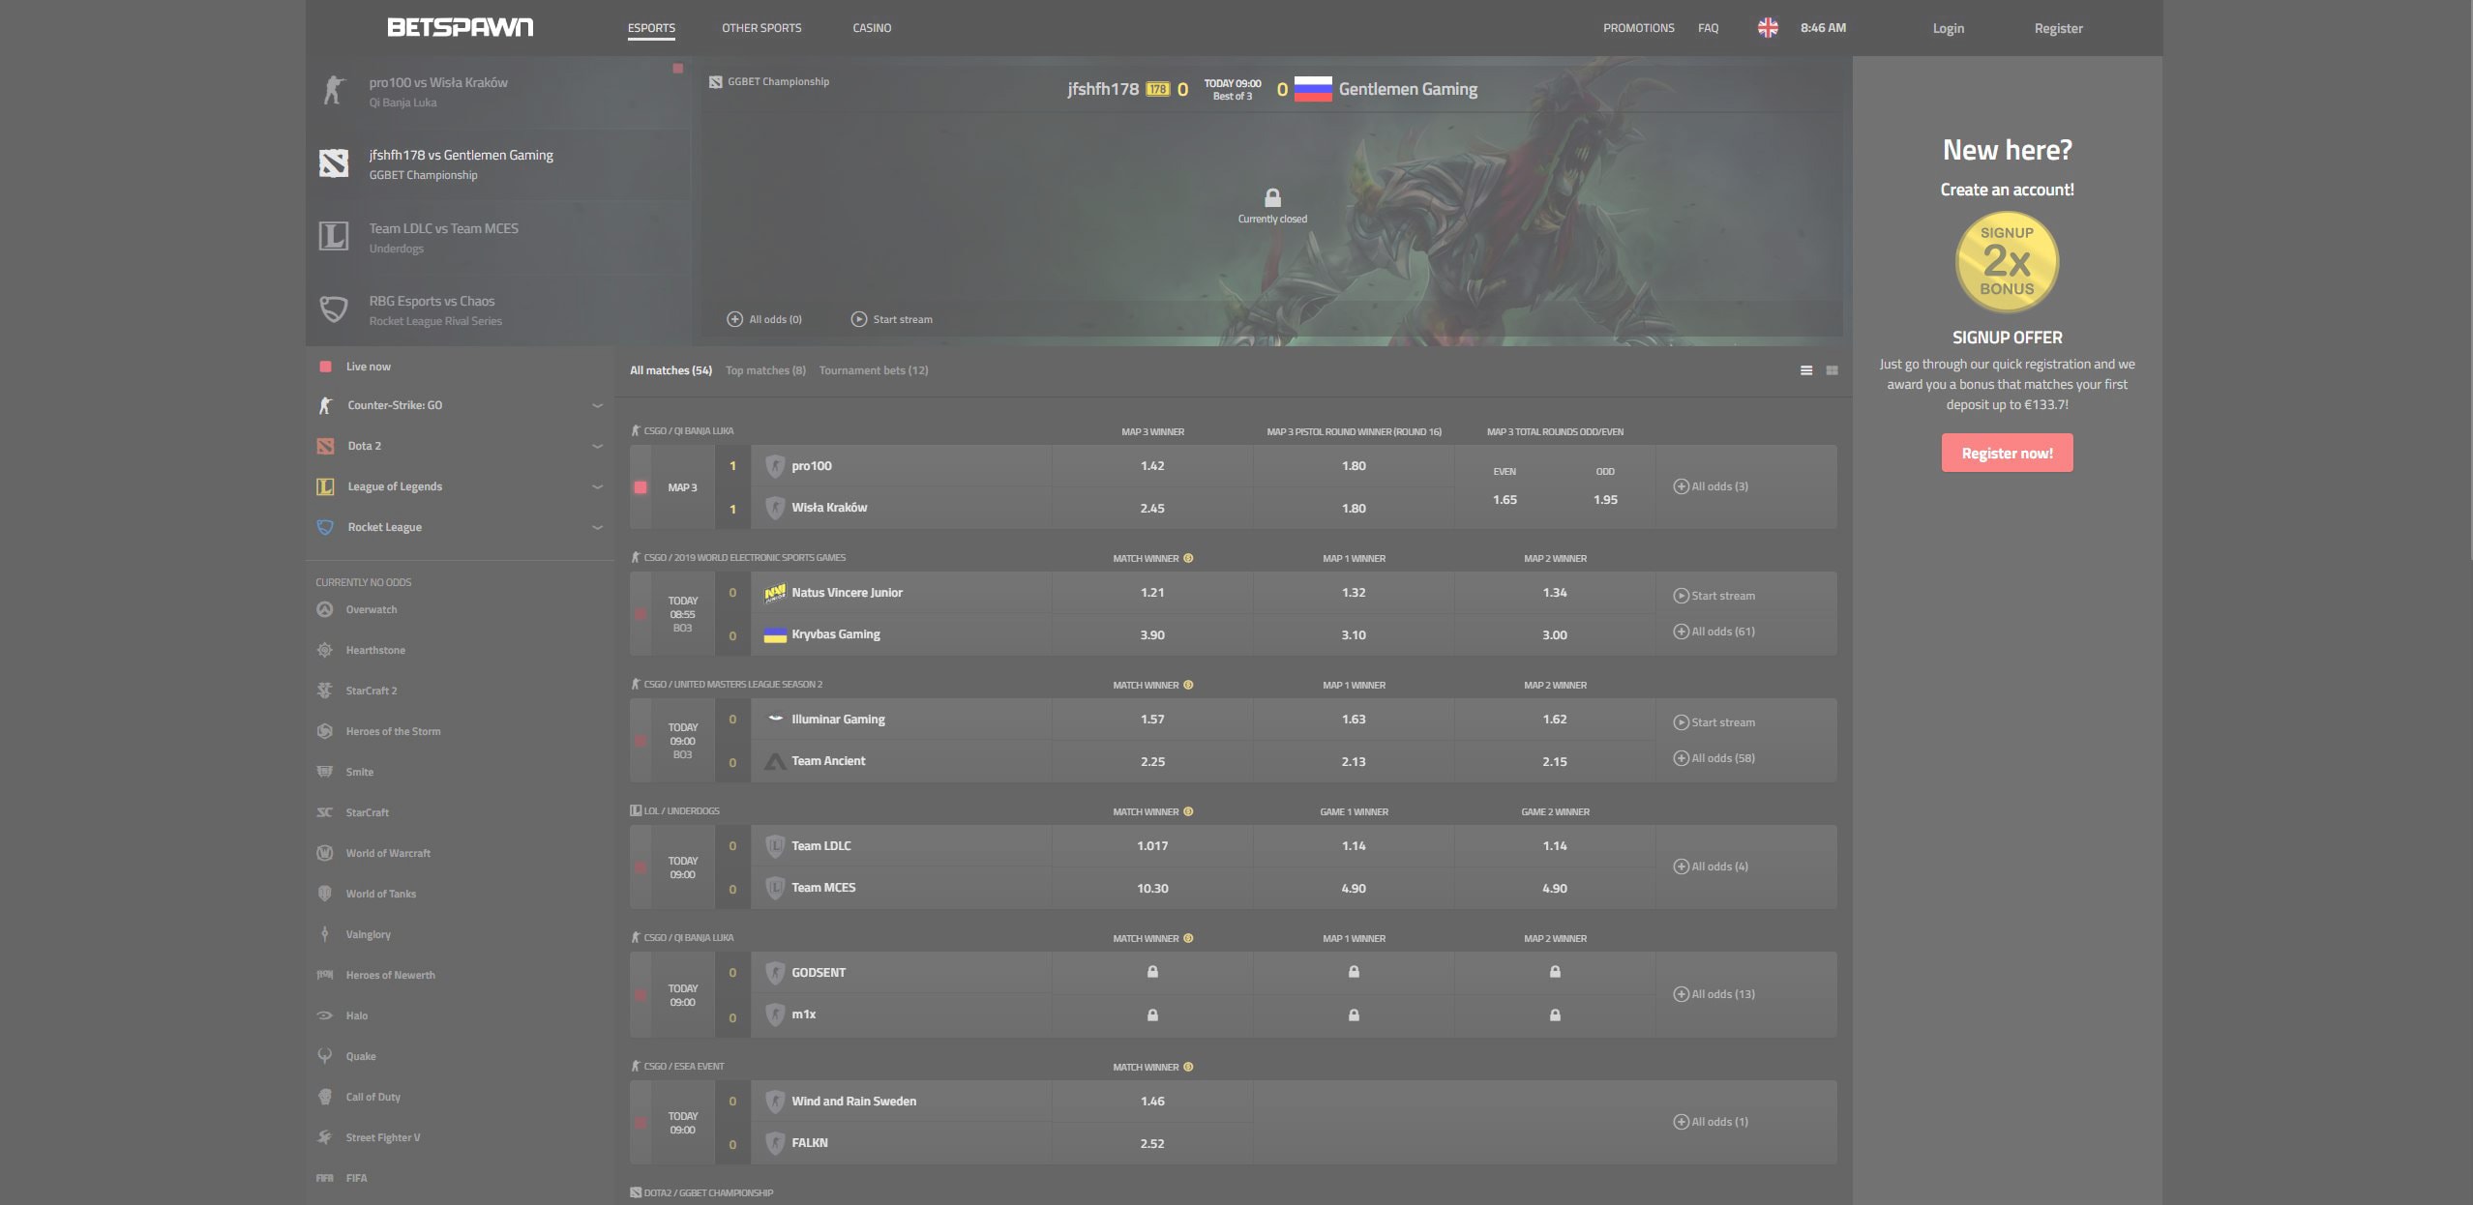
Task: Open the CASINO tab
Action: click(872, 28)
